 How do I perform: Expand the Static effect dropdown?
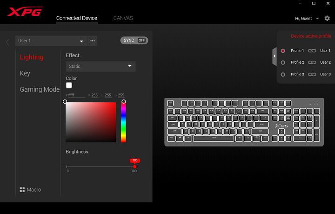click(100, 67)
